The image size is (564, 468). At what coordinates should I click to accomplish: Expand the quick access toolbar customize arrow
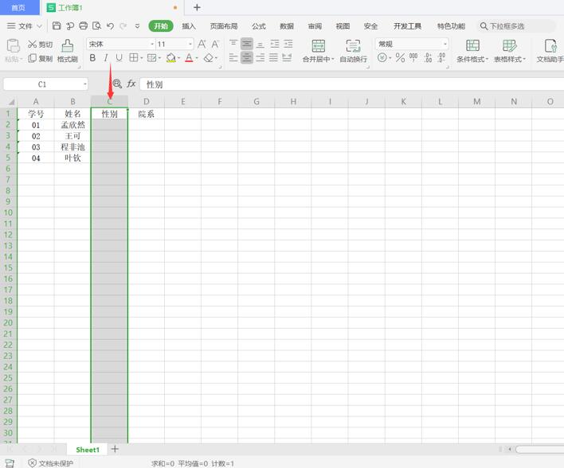(137, 26)
